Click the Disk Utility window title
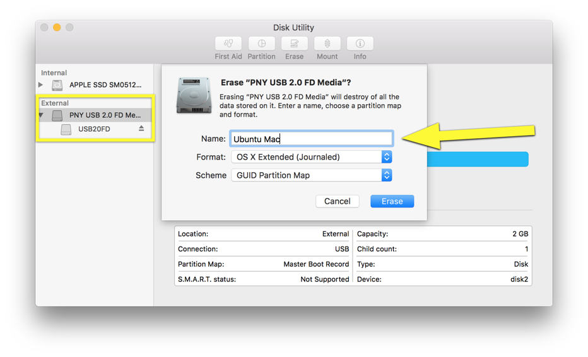Screen dimensions: 588x357 [293, 28]
